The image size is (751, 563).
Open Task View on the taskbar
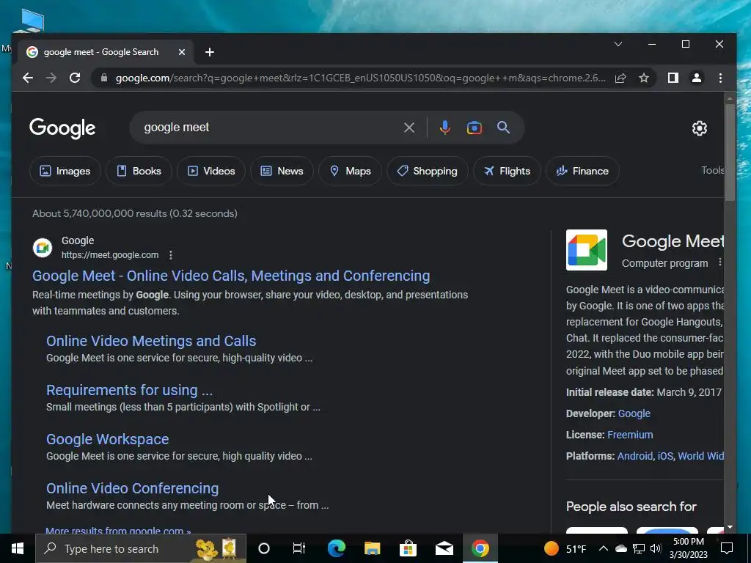[299, 548]
